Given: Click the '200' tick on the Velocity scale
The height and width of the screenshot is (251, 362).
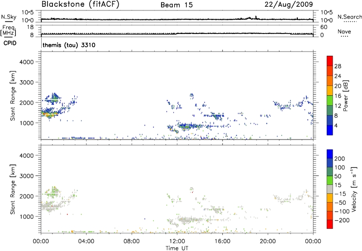Looking at the screenshot, I should 340,159.
